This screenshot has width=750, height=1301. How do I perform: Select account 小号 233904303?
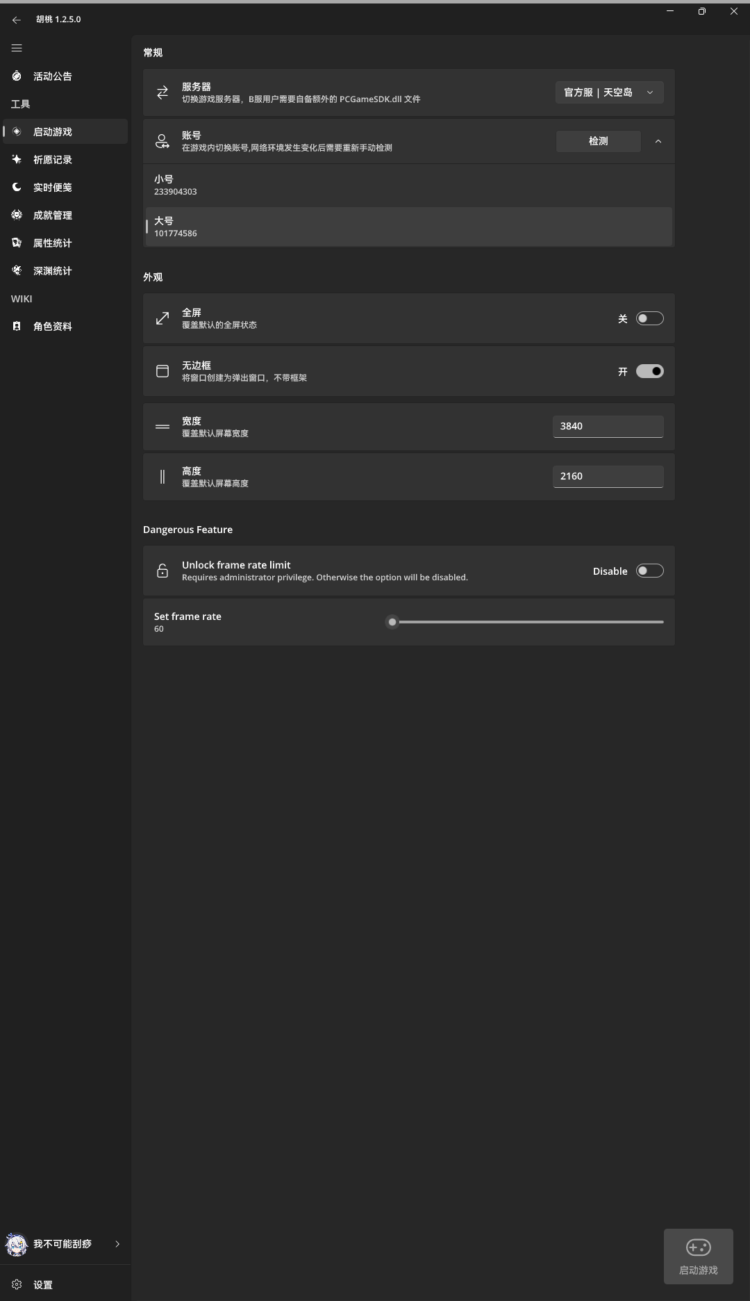408,184
